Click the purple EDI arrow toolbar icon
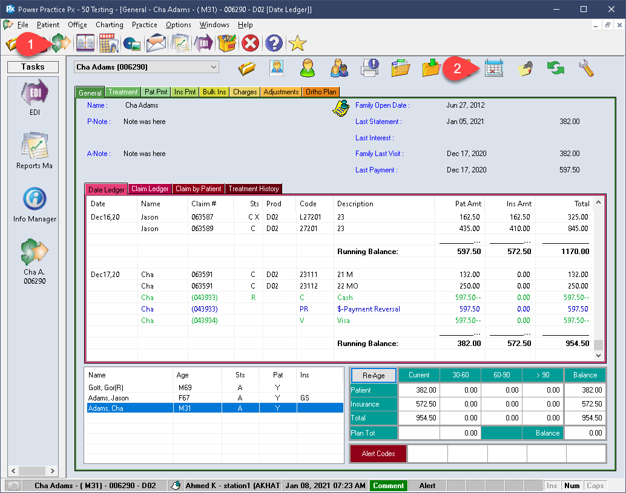626x493 pixels. click(x=203, y=43)
